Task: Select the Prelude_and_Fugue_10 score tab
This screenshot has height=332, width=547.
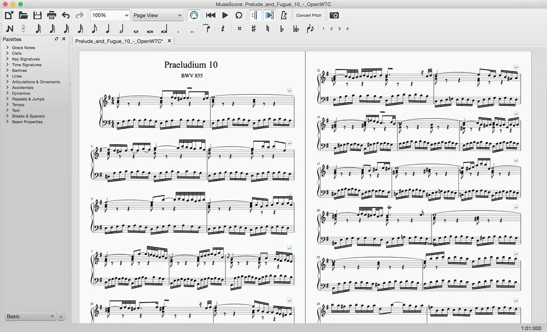Action: pos(119,41)
